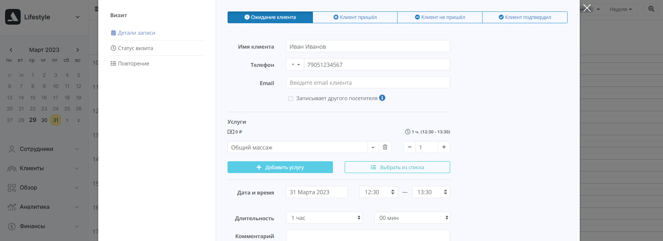Switch to the Повторение section
Image resolution: width=663 pixels, height=241 pixels.
click(134, 64)
